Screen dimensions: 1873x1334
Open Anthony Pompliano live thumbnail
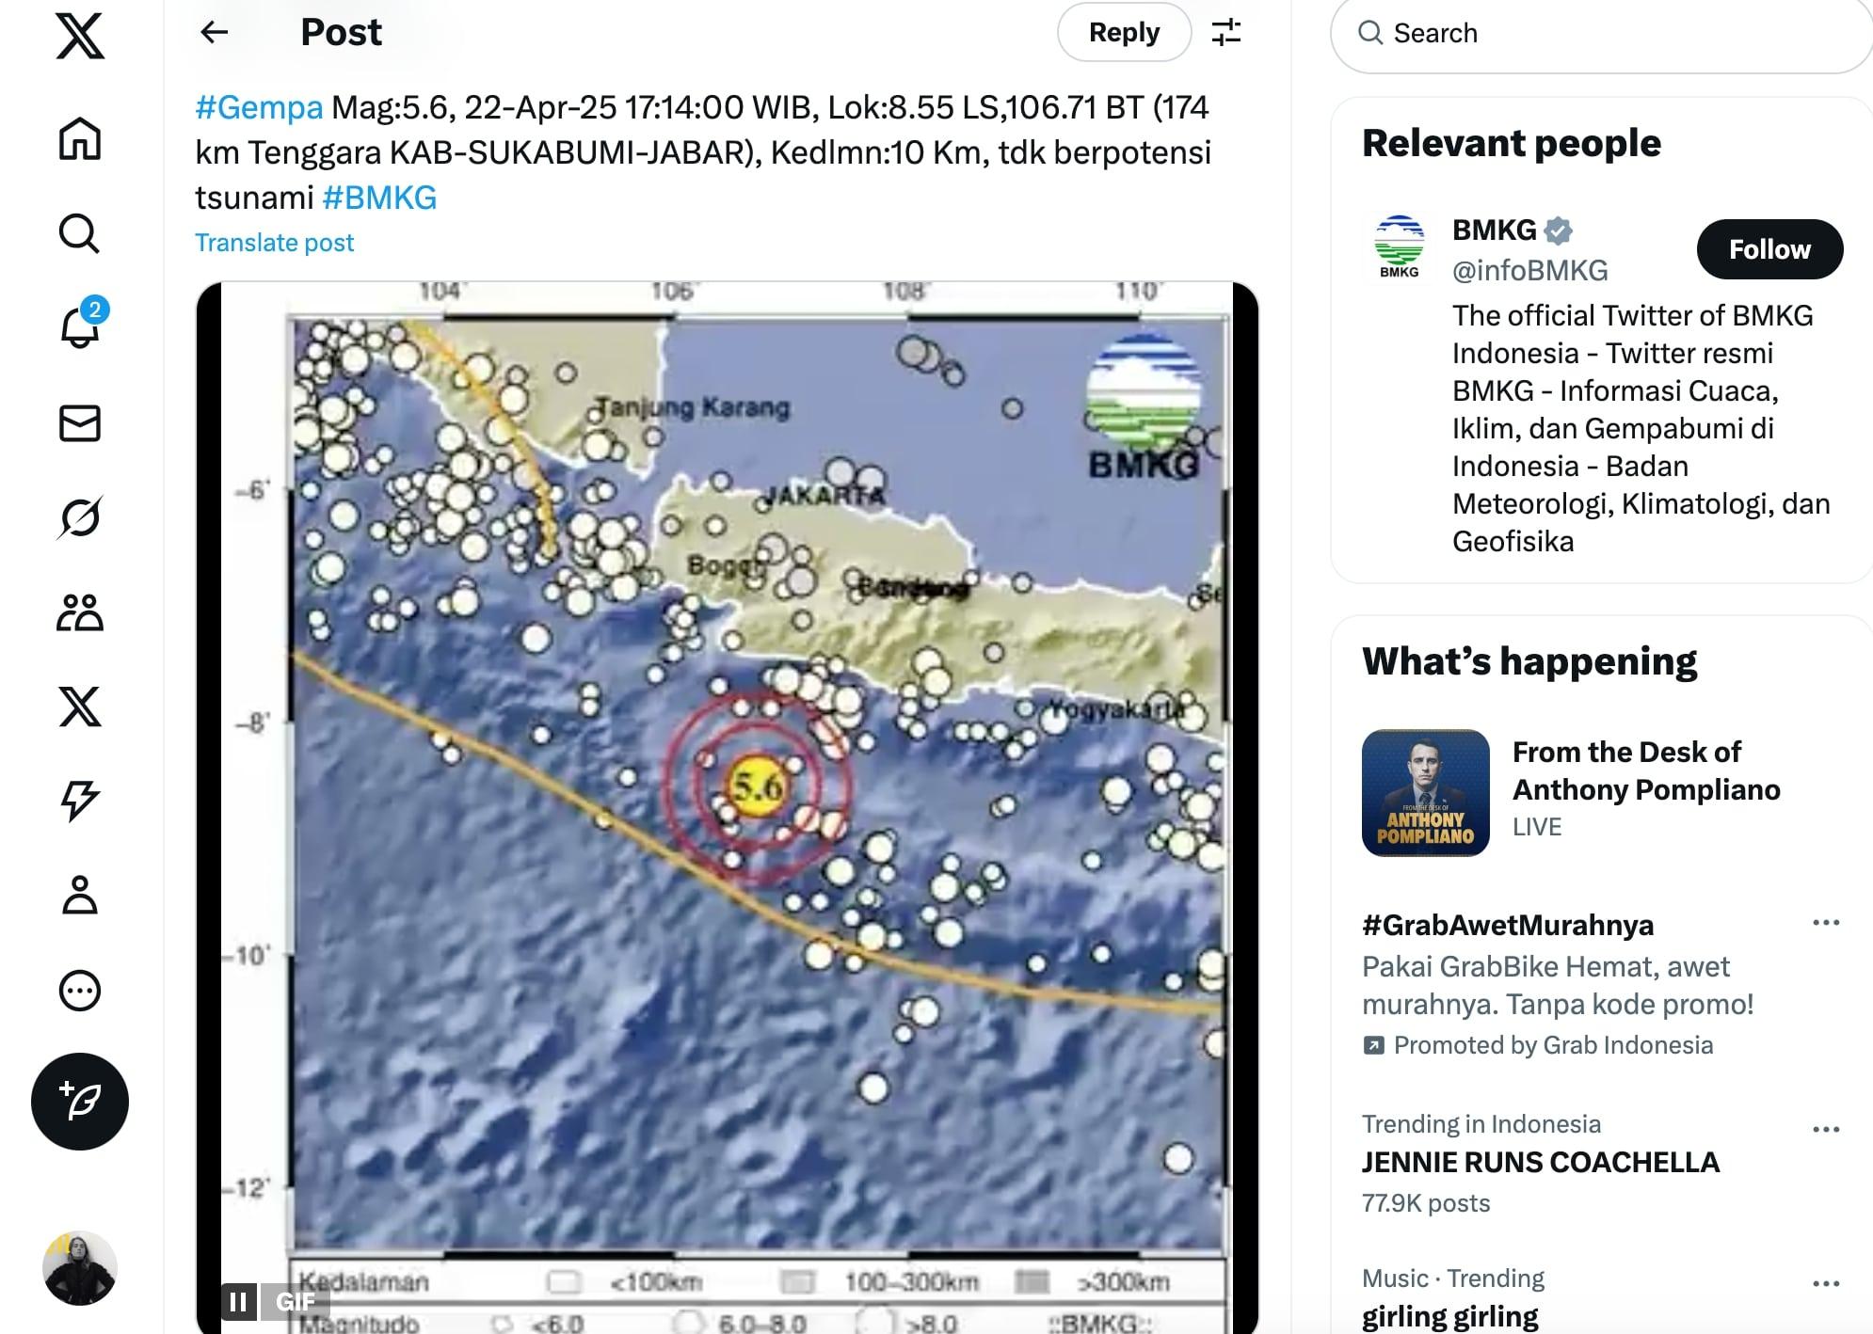tap(1425, 793)
